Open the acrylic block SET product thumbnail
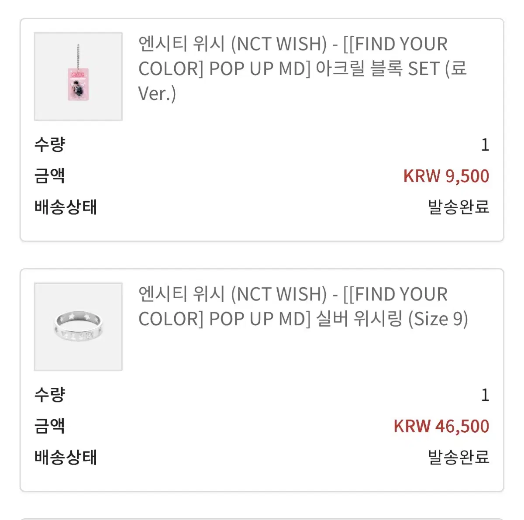This screenshot has height=520, width=524. click(x=78, y=76)
